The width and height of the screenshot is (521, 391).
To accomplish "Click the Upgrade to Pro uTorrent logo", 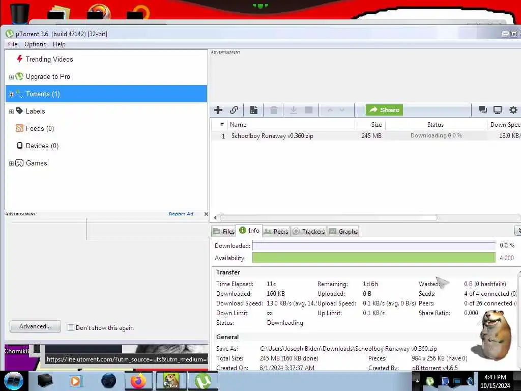I will tap(20, 76).
